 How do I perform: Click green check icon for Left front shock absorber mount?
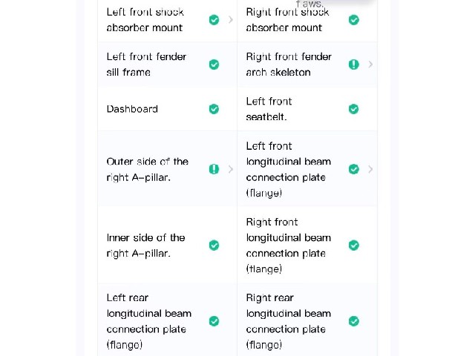(214, 20)
